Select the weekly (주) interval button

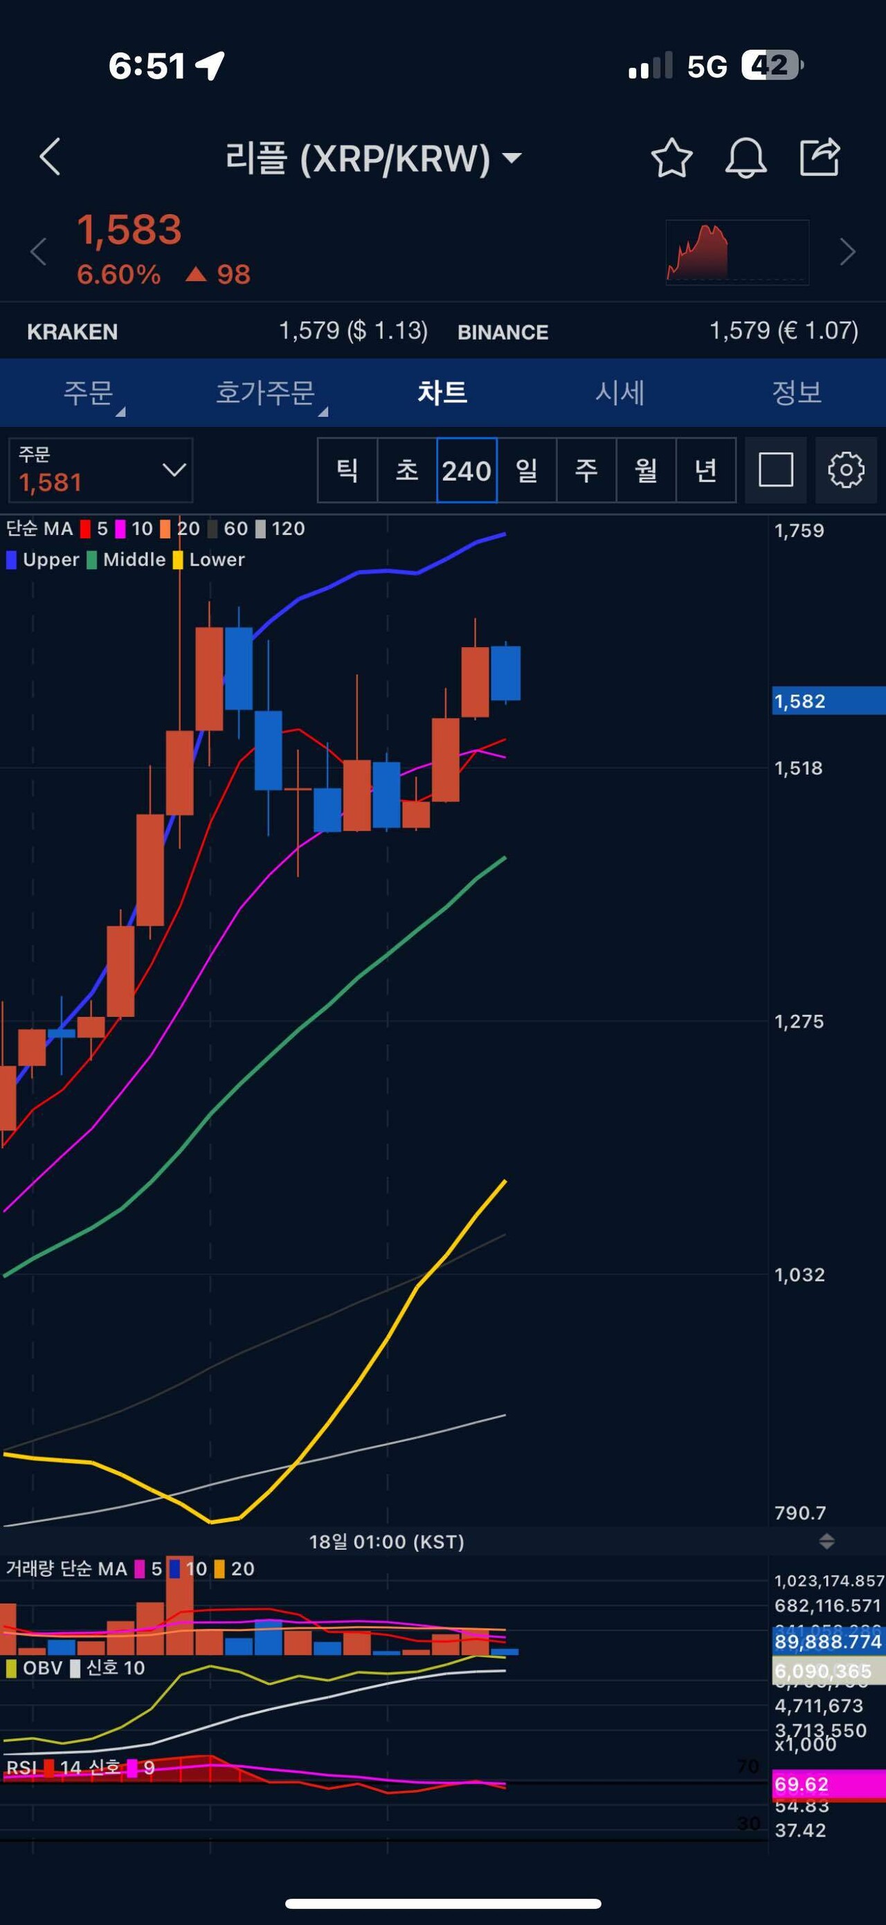point(586,470)
